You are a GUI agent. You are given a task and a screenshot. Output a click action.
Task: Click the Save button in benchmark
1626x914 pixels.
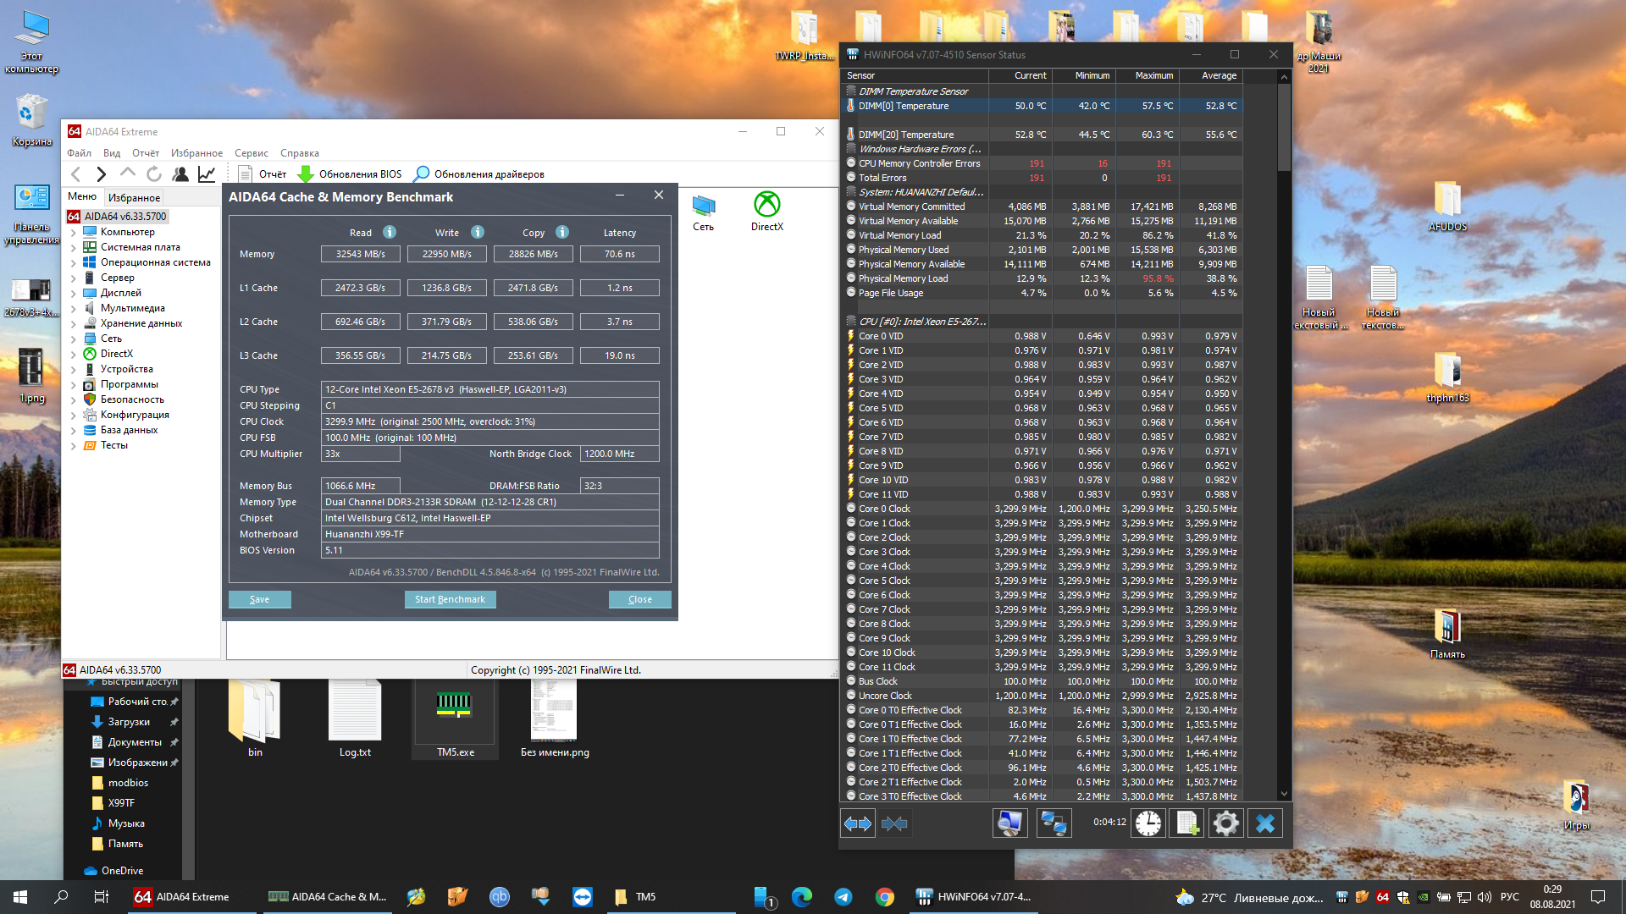point(259,599)
